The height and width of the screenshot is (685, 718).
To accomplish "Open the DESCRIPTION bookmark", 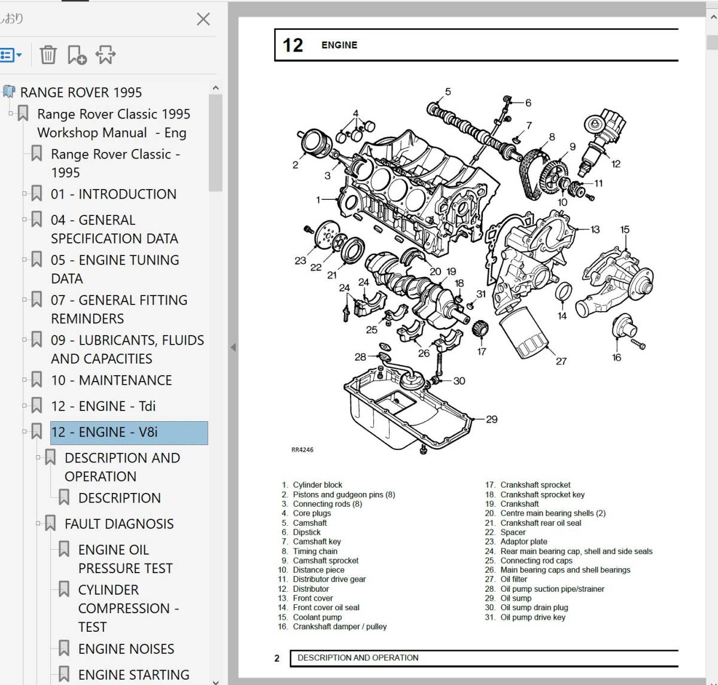I will pos(120,498).
